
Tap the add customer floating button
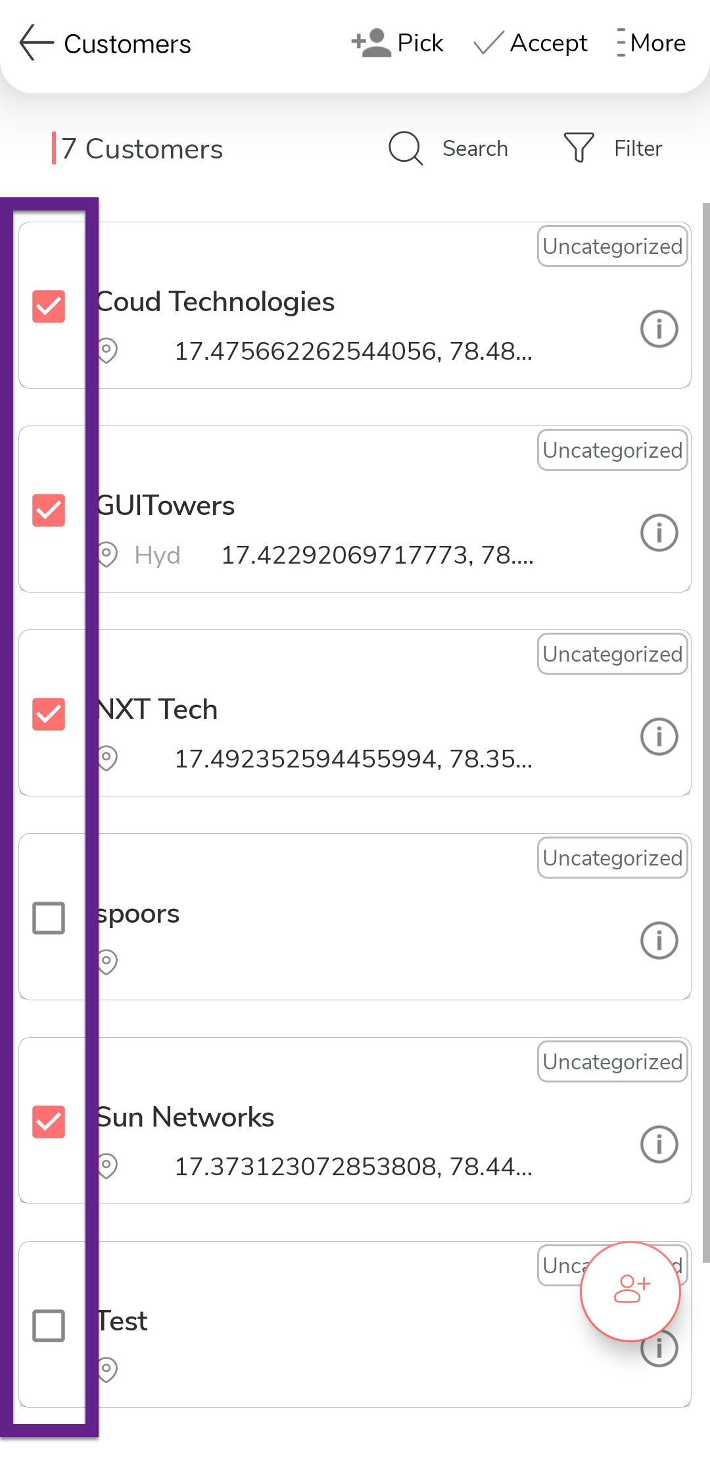[630, 1290]
